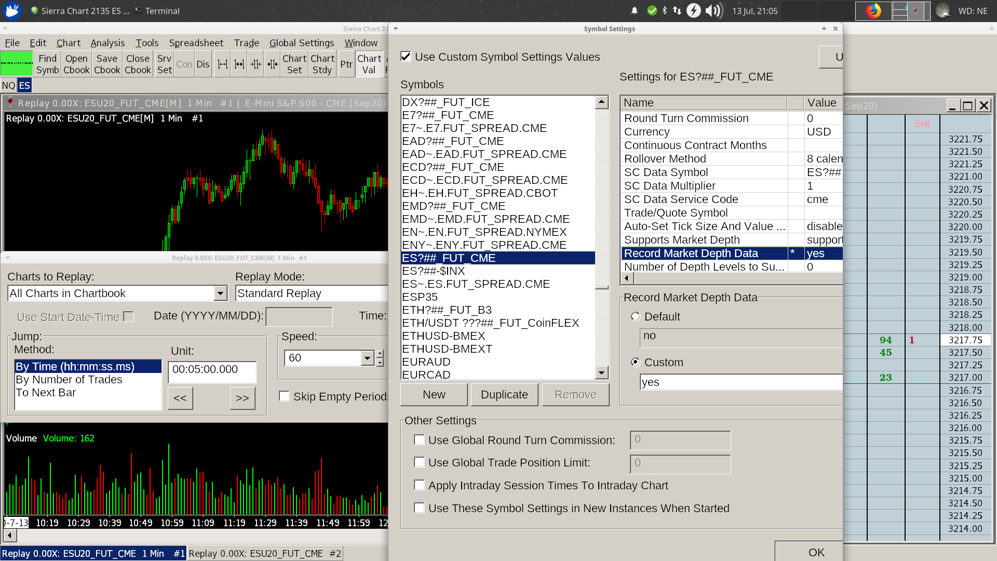
Task: Open Firefox from the top panel
Action: (873, 10)
